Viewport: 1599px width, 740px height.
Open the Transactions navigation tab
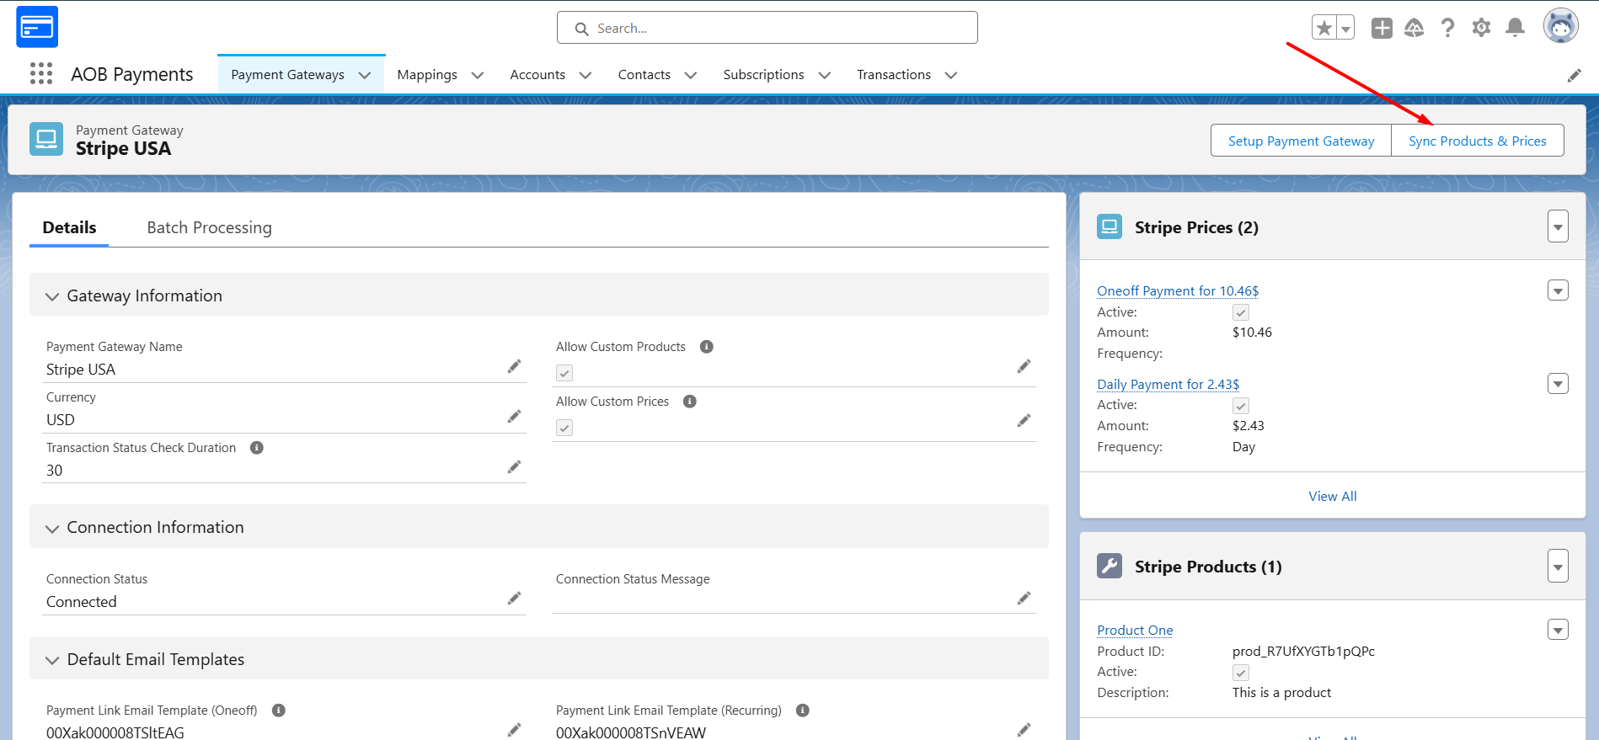point(894,75)
